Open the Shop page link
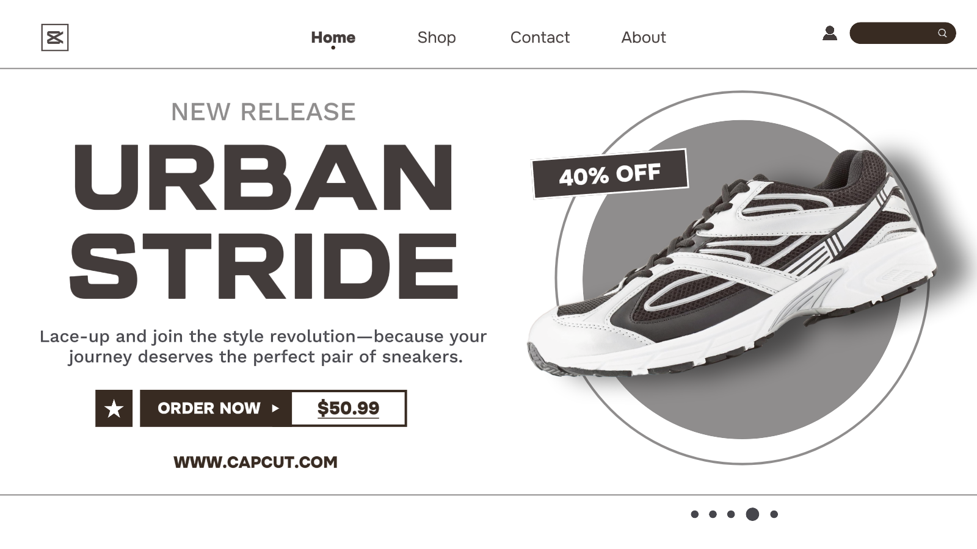 [436, 37]
